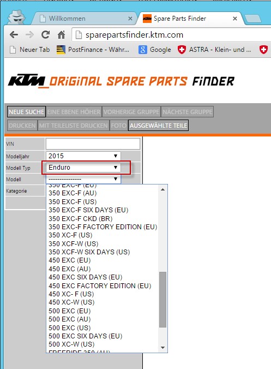
Task: Click into the VIN input field
Action: (x=93, y=144)
